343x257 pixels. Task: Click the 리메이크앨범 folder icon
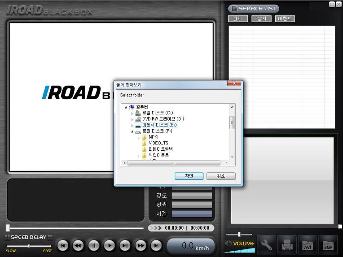pyautogui.click(x=145, y=149)
